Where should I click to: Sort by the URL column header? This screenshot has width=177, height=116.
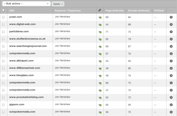pyautogui.click(x=12, y=11)
